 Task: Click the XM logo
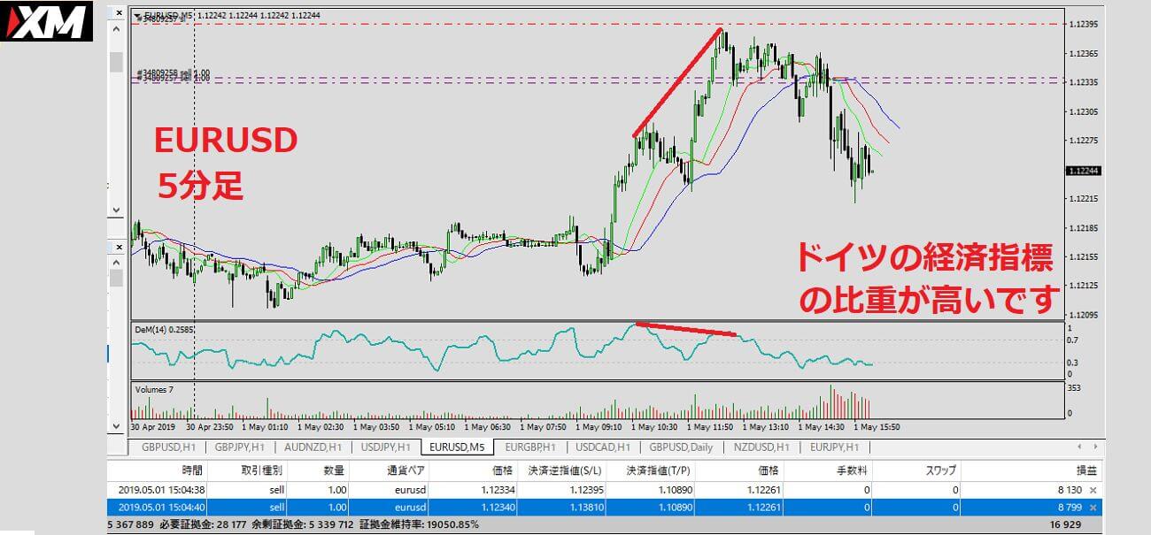click(48, 21)
